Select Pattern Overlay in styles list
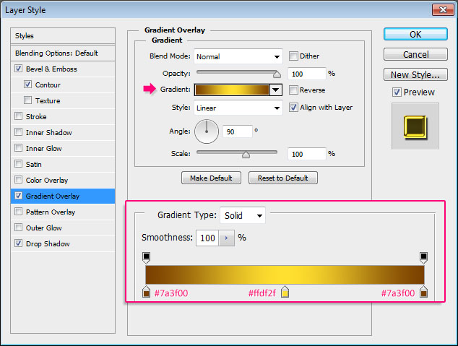The height and width of the screenshot is (346, 458). [x=63, y=212]
